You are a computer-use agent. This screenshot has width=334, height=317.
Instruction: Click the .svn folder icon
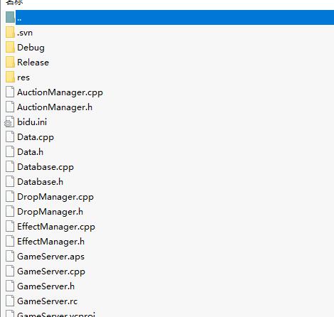(10, 32)
